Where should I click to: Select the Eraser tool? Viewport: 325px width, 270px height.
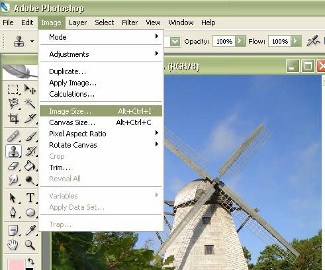click(x=13, y=166)
